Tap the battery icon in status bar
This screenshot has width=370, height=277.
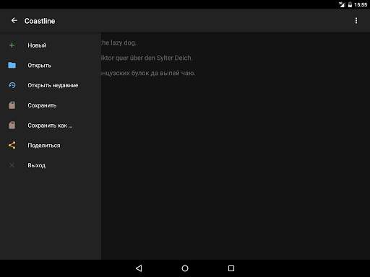[x=350, y=4]
